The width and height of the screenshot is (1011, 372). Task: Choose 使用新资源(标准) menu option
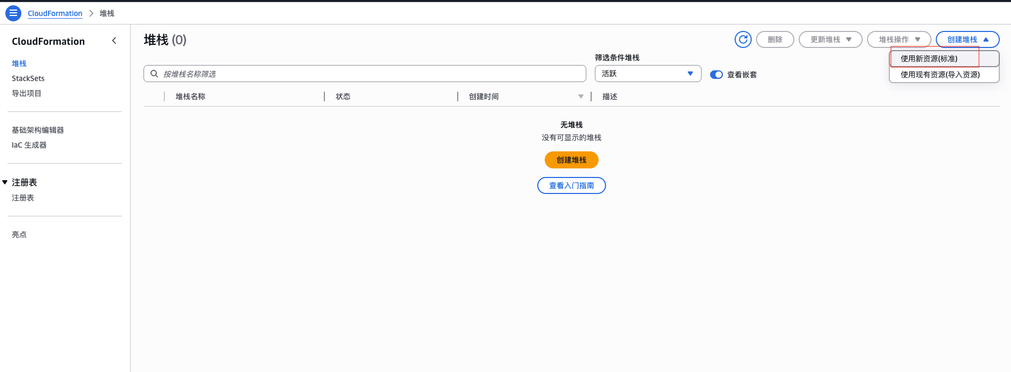tap(944, 59)
